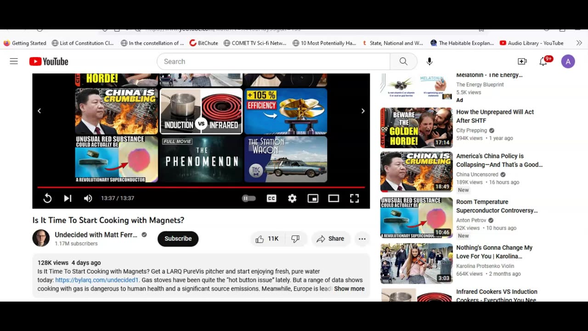The height and width of the screenshot is (331, 588).
Task: Open America's China Policy video title
Action: click(499, 160)
